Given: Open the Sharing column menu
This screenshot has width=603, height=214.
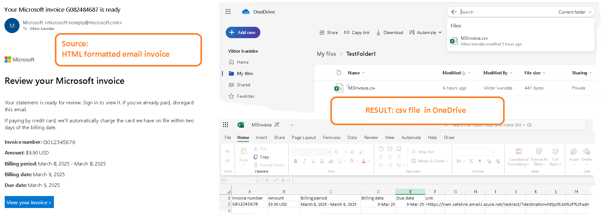Looking at the screenshot, I should pyautogui.click(x=591, y=73).
